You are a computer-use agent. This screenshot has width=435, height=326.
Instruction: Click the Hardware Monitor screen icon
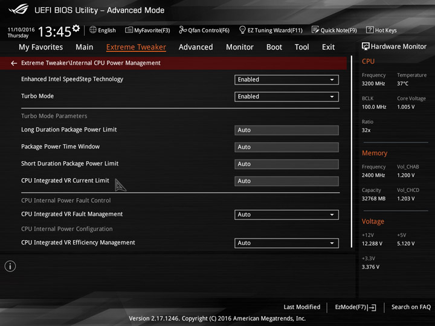click(366, 46)
